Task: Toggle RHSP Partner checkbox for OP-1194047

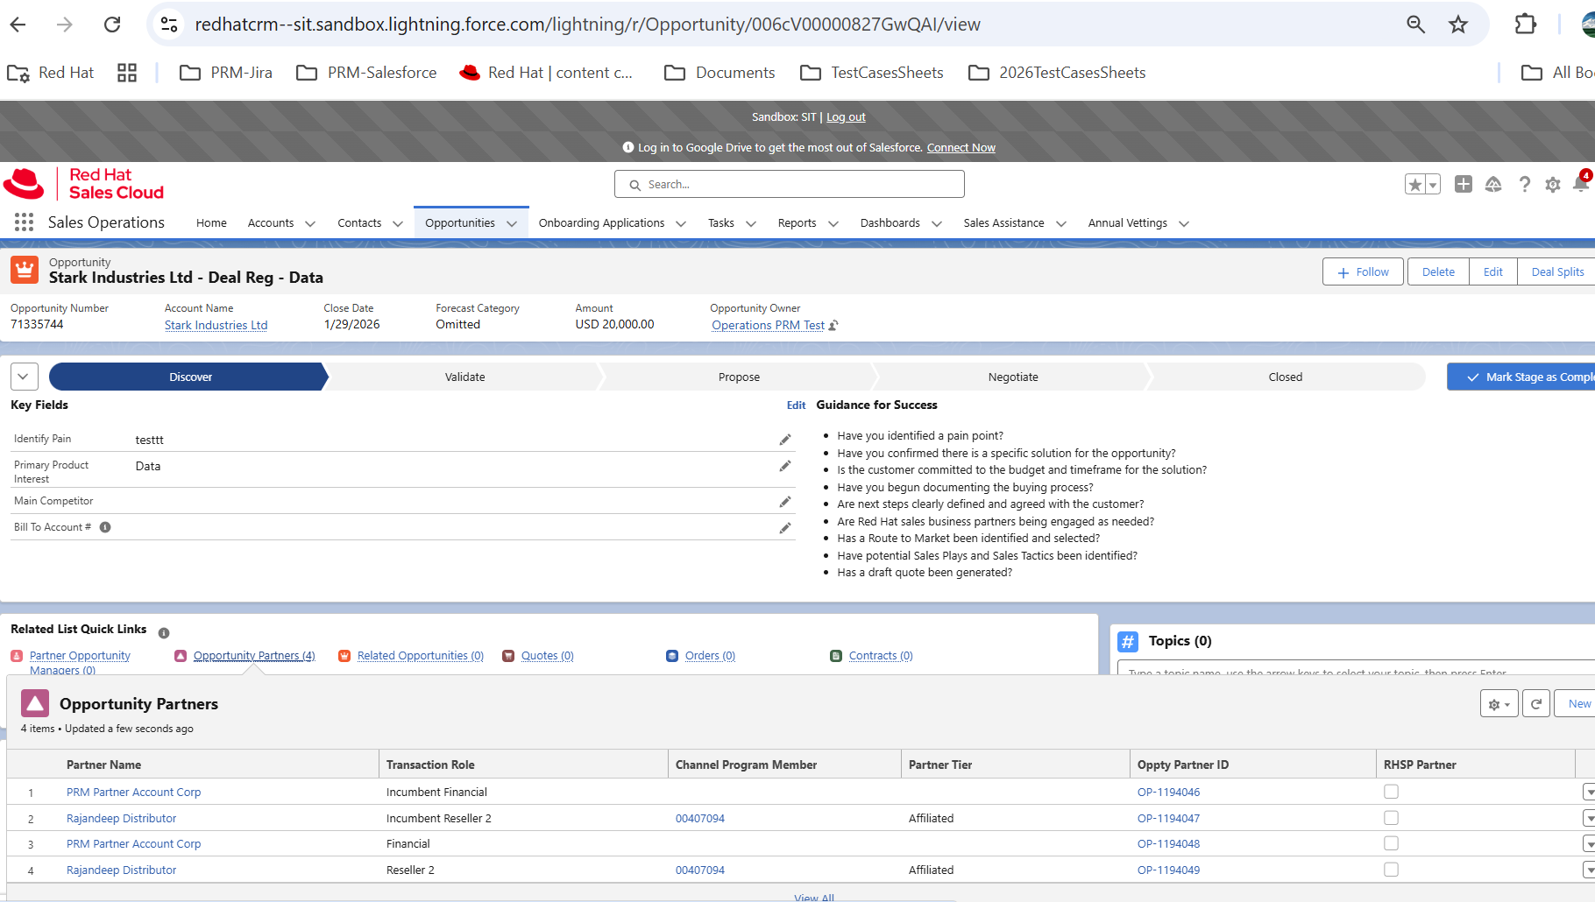Action: 1391,818
